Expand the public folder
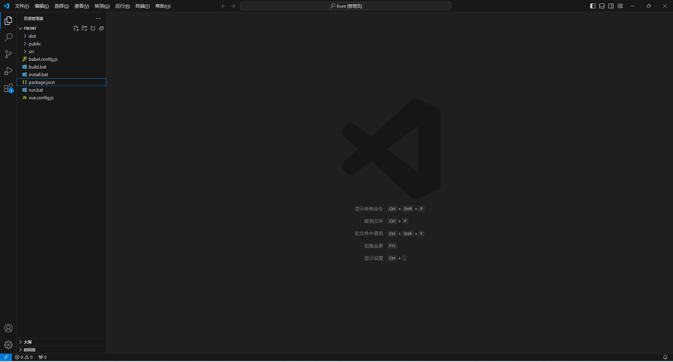Screen dimensions: 673x362 (61, 44)
